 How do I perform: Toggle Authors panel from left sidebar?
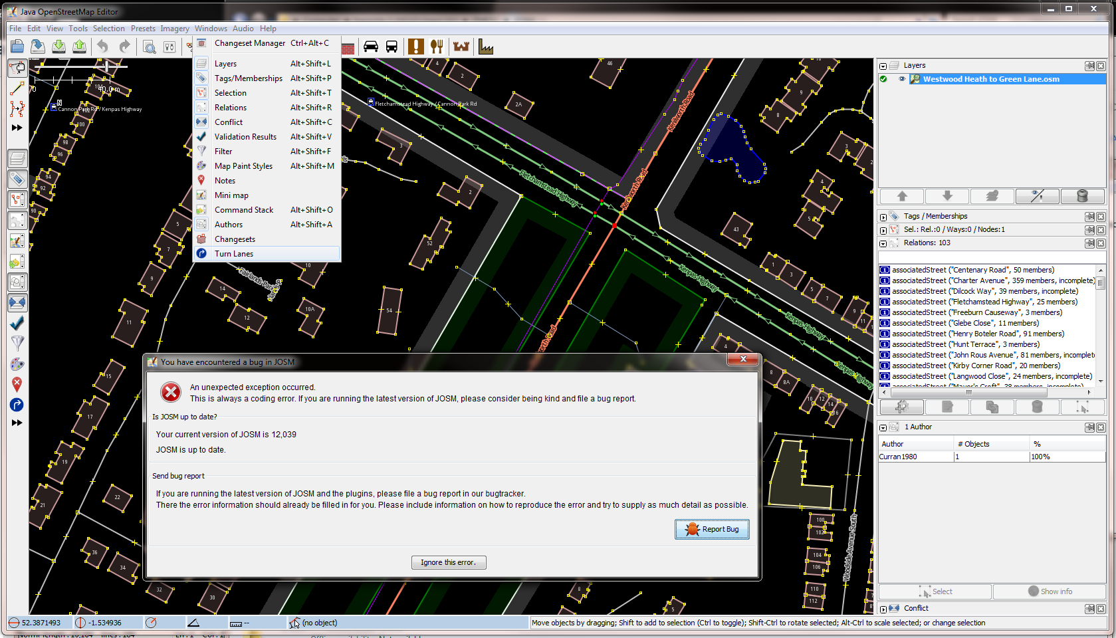[17, 282]
